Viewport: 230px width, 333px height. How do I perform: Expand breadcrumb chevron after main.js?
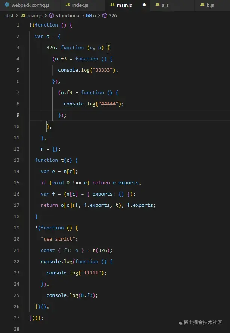46,15
